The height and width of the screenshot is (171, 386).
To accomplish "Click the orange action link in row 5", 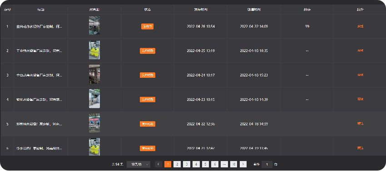I will [360, 123].
